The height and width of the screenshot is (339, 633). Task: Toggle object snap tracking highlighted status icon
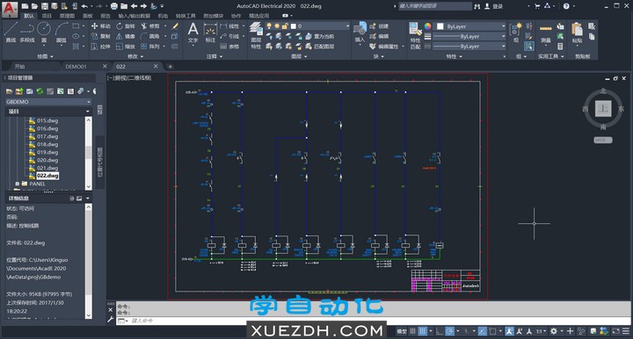coord(482,331)
